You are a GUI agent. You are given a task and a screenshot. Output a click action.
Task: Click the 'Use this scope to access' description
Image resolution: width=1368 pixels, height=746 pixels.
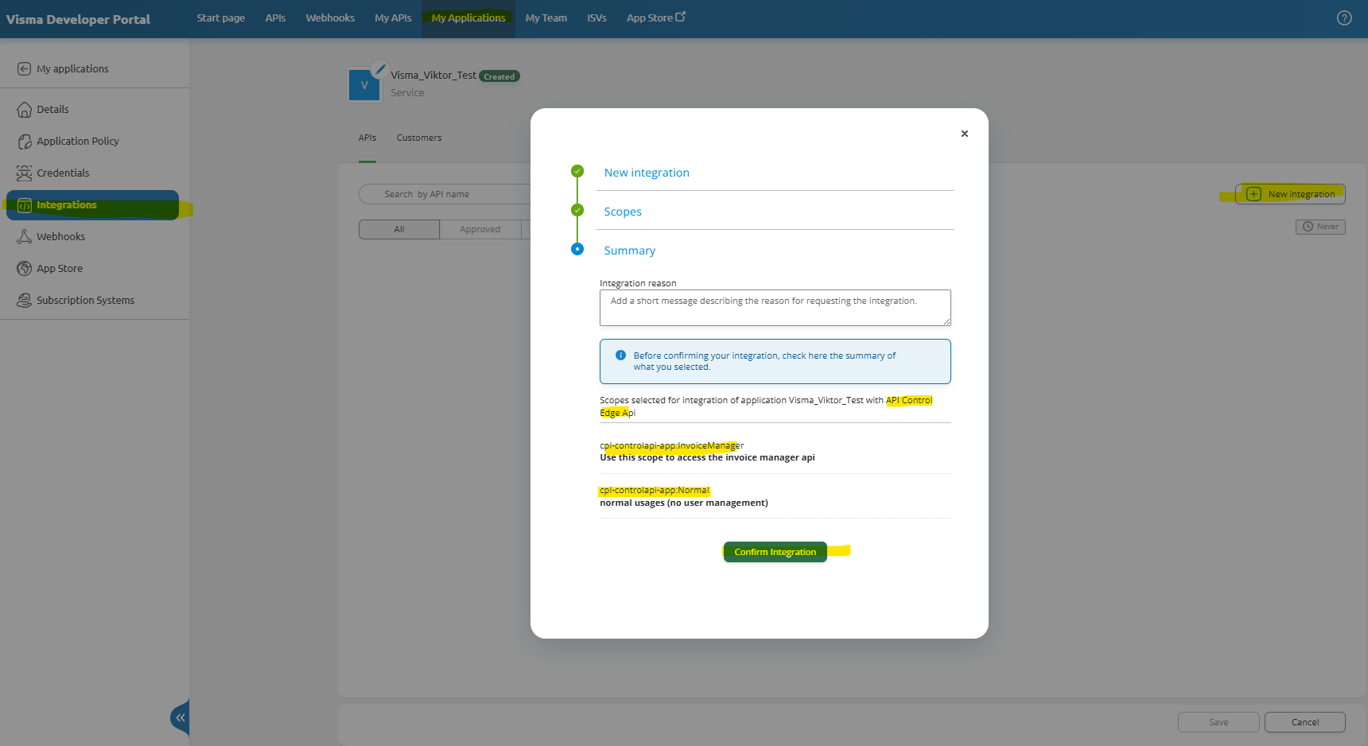point(707,457)
